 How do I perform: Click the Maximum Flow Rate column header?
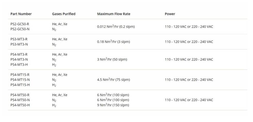(x=114, y=14)
